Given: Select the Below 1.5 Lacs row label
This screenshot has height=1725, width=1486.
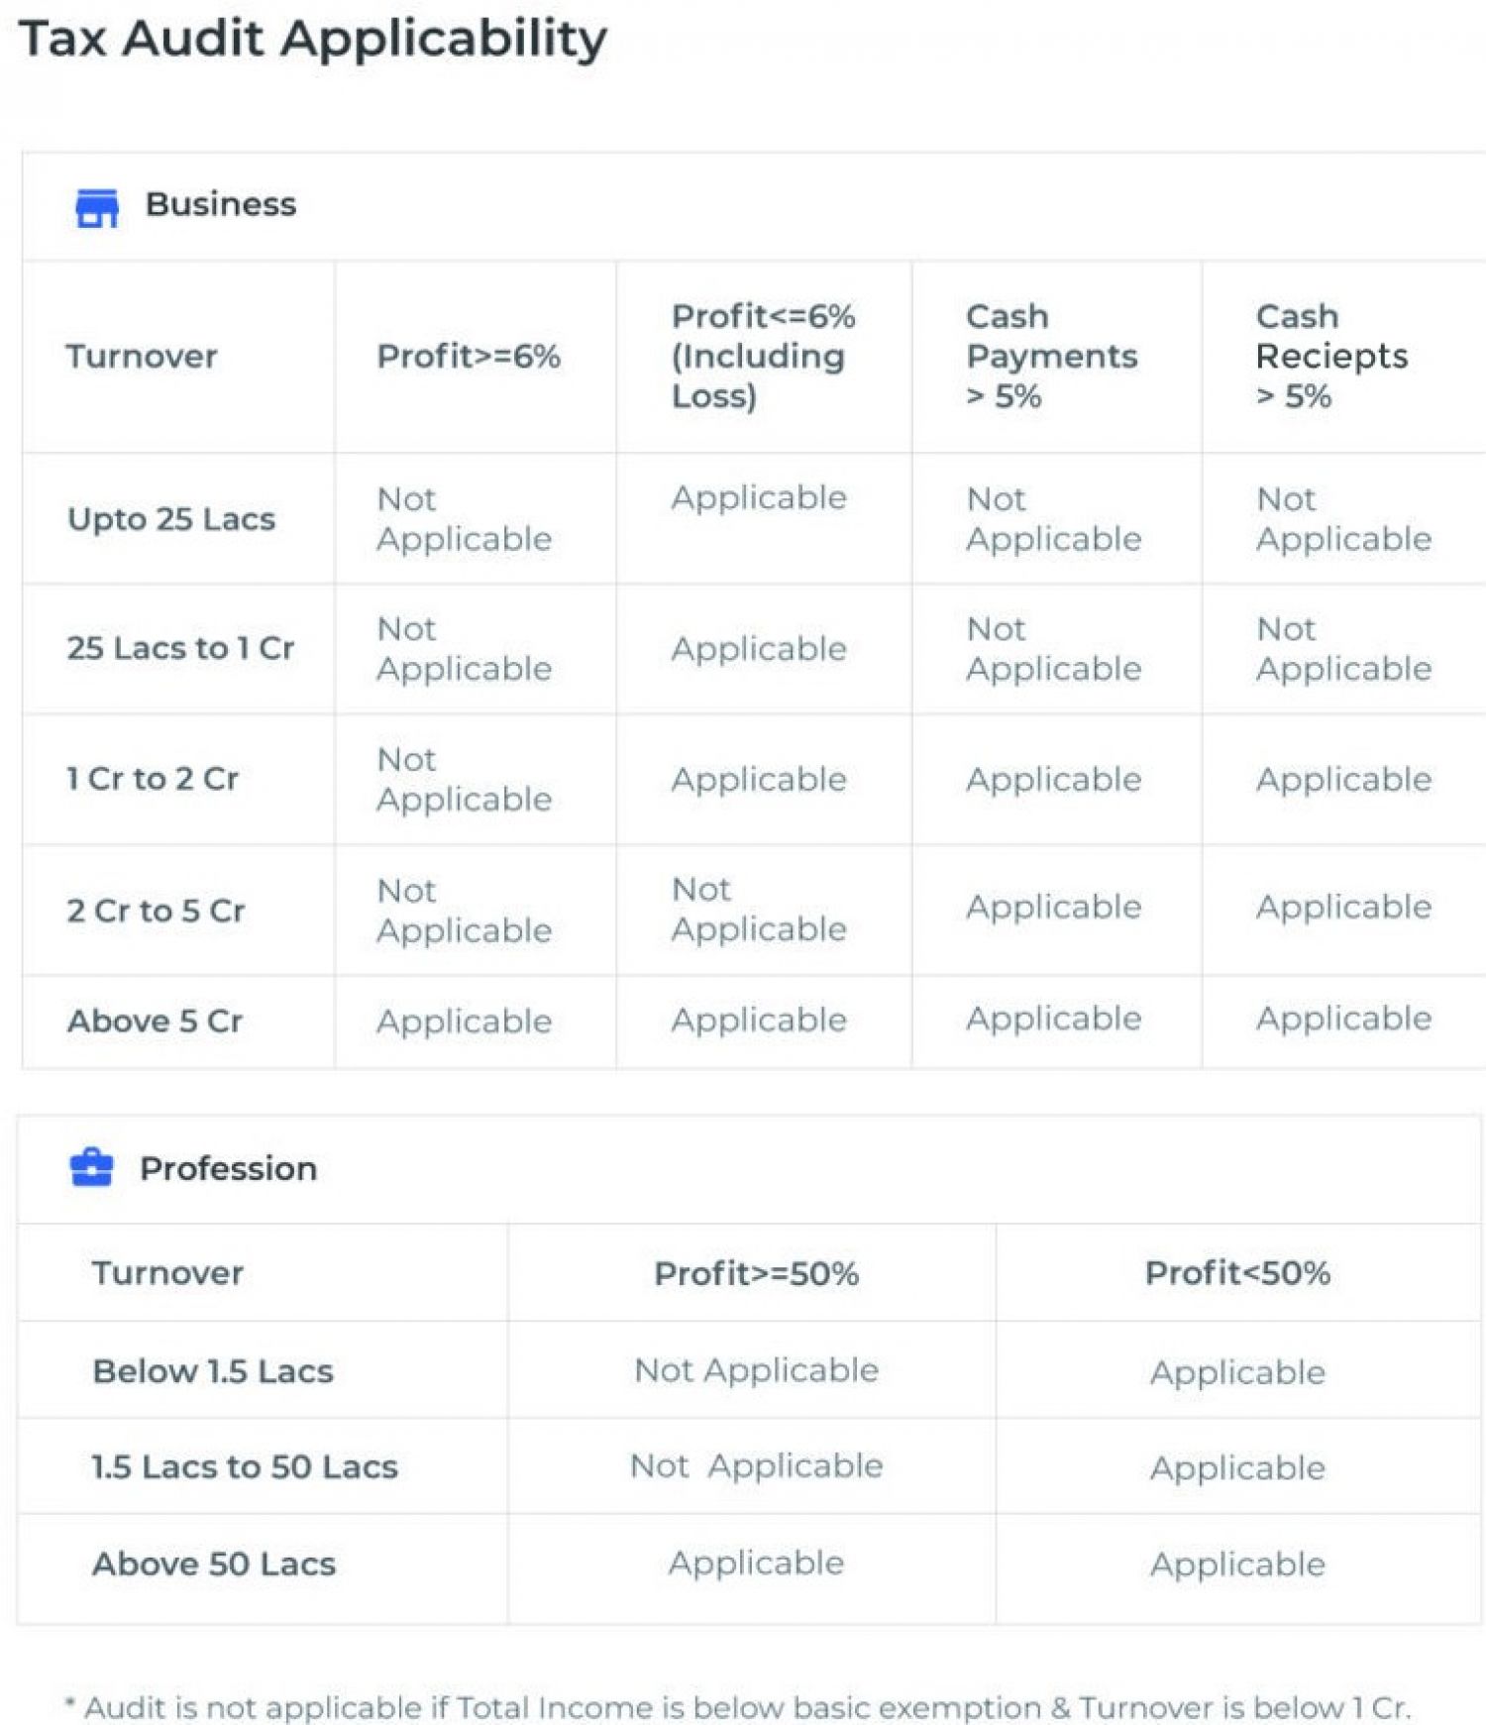Looking at the screenshot, I should [x=213, y=1371].
